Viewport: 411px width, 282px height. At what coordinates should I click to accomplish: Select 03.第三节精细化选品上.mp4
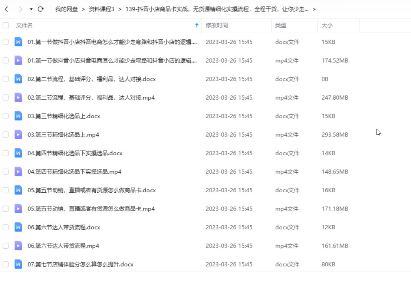[x=63, y=135]
